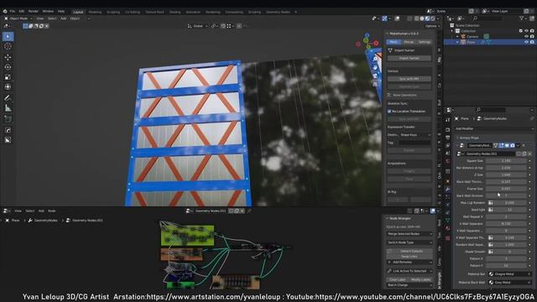Open the Object Mode dropdown
This screenshot has height=302, width=537.
pyautogui.click(x=18, y=18)
